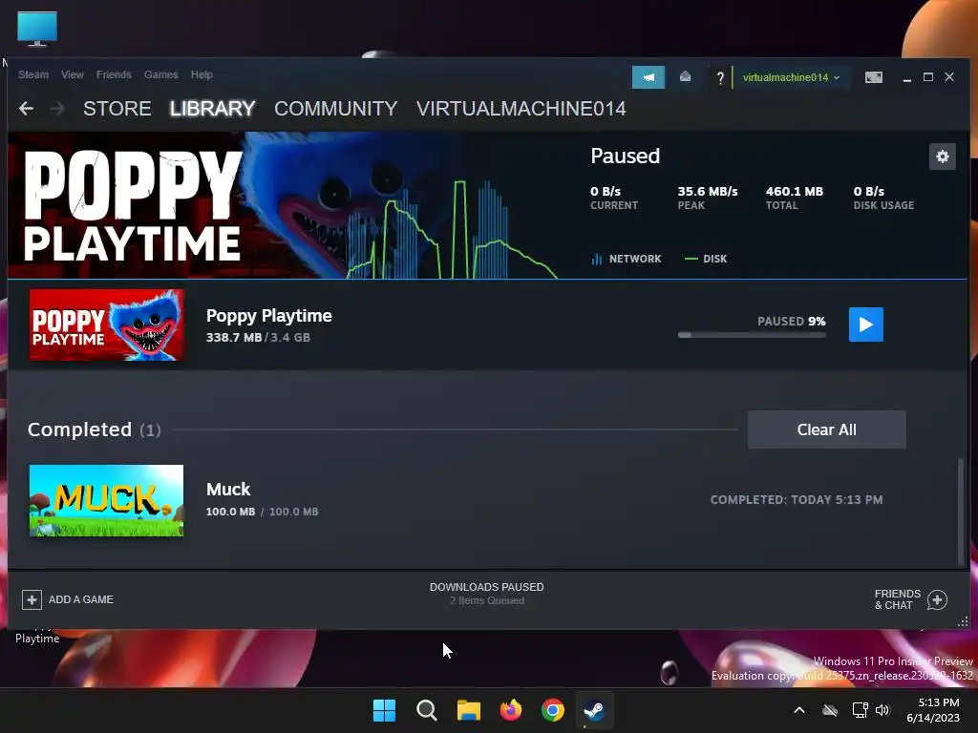The width and height of the screenshot is (978, 733).
Task: Open the network status tray icon
Action: (x=861, y=710)
